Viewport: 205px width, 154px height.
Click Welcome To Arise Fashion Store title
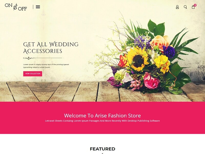102,116
